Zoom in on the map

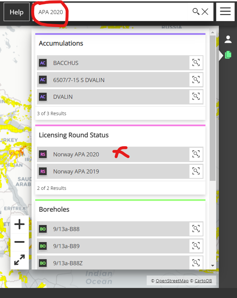[19, 224]
